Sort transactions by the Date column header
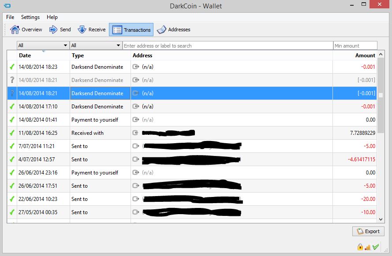Image resolution: width=392 pixels, height=256 pixels. [x=43, y=56]
